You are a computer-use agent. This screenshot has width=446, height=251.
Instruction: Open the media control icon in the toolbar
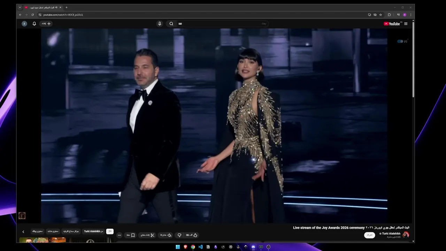pyautogui.click(x=398, y=15)
